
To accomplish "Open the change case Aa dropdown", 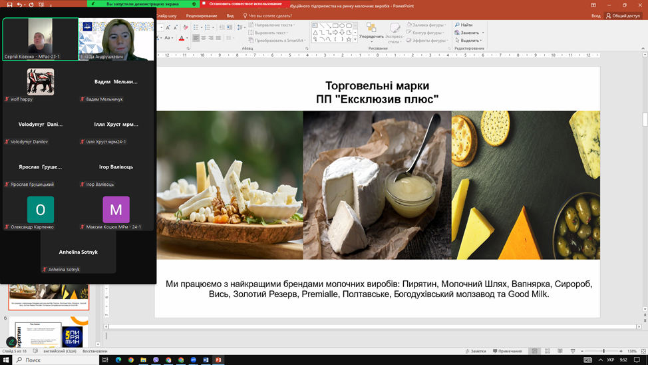I will (168, 38).
